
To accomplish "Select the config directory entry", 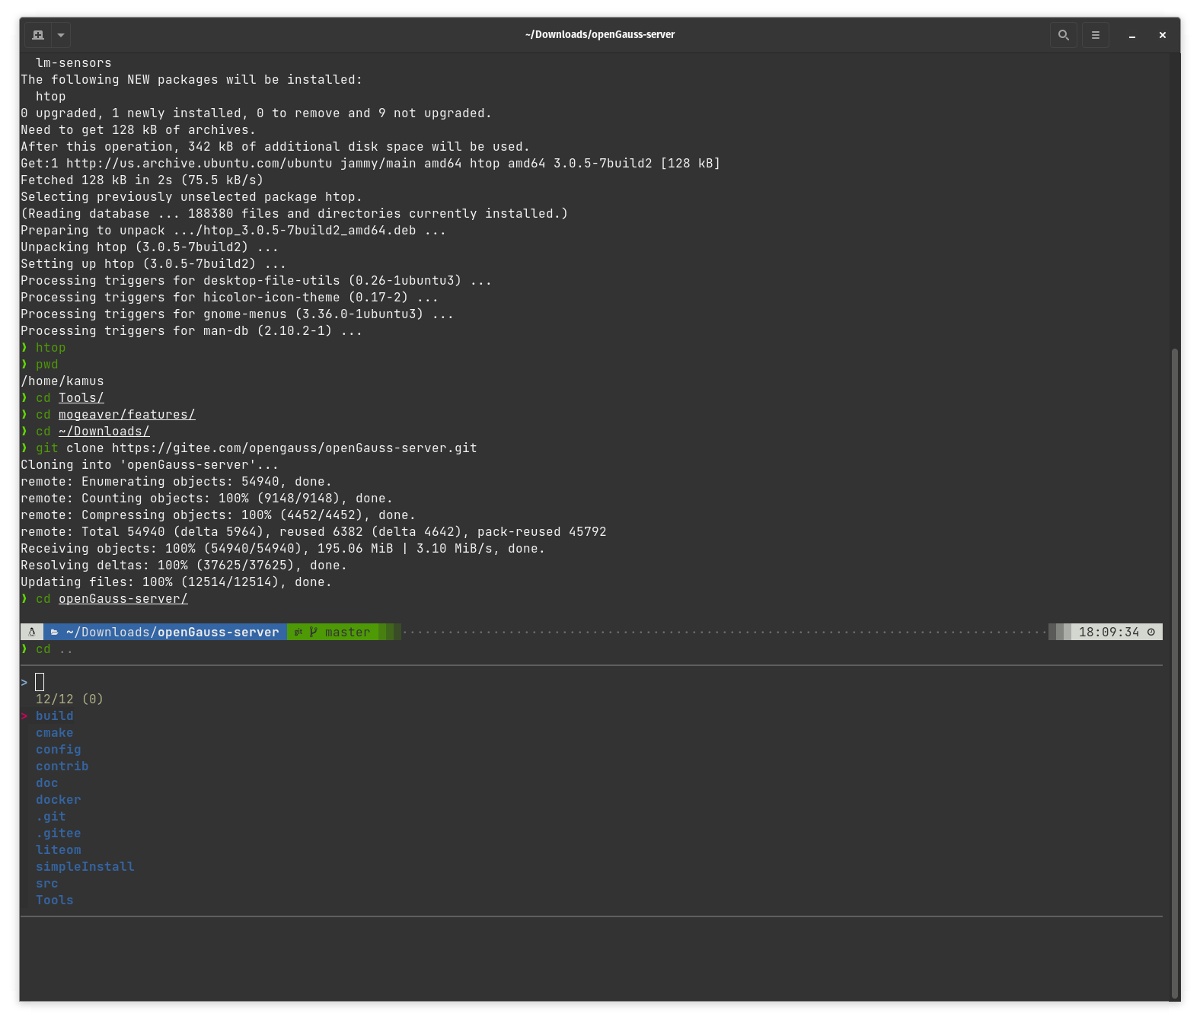I will click(x=59, y=750).
